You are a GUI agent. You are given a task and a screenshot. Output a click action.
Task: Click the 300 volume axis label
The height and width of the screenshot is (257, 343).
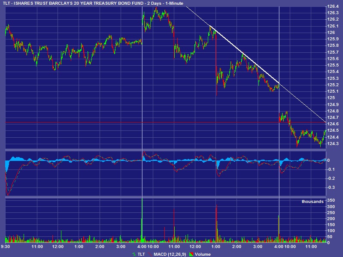click(x=331, y=206)
